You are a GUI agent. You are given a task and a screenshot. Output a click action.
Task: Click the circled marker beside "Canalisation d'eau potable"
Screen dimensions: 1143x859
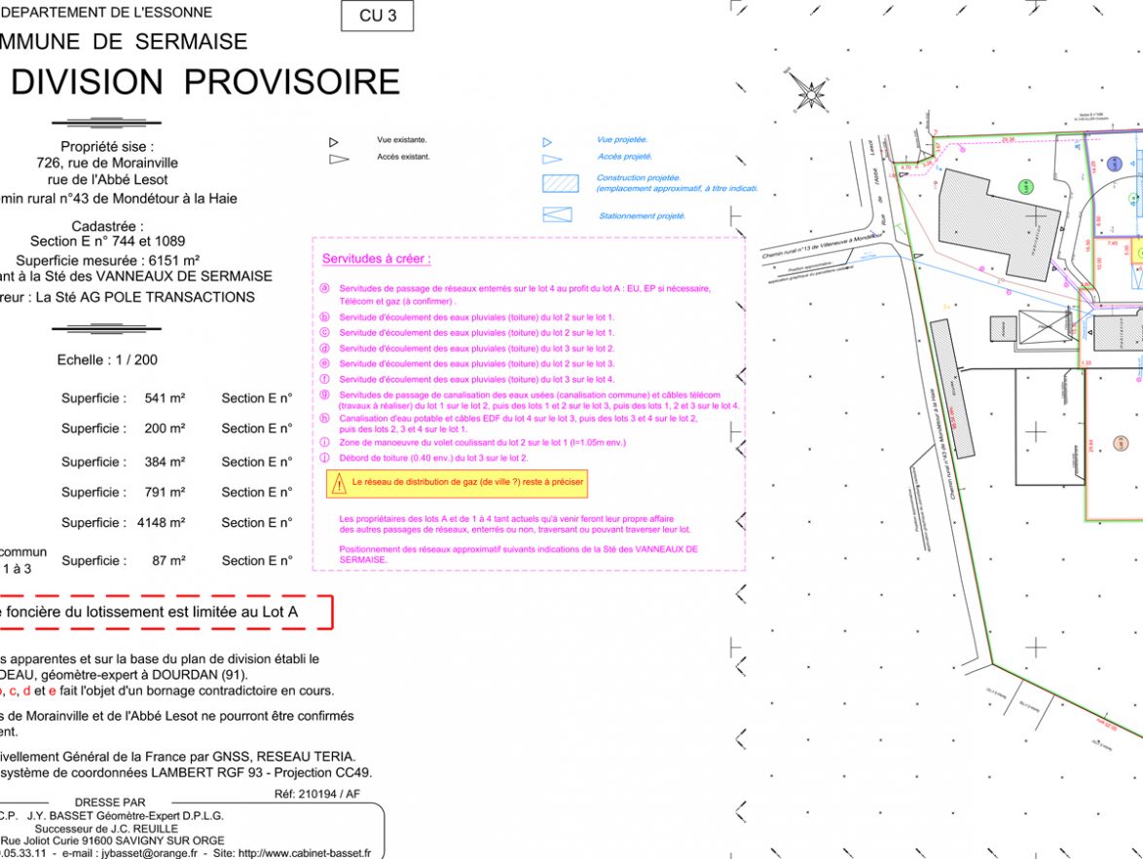[325, 419]
